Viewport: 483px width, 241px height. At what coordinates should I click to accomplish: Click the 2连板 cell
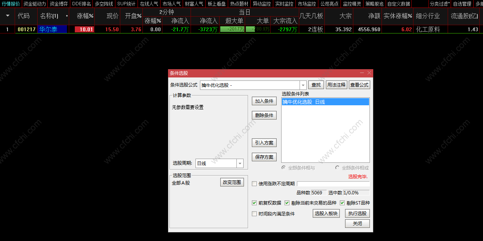(x=315, y=29)
